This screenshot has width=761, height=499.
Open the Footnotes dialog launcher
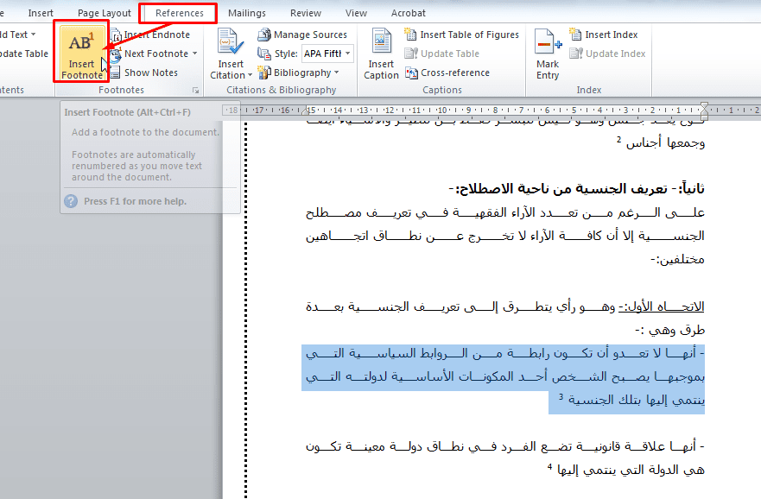point(196,90)
